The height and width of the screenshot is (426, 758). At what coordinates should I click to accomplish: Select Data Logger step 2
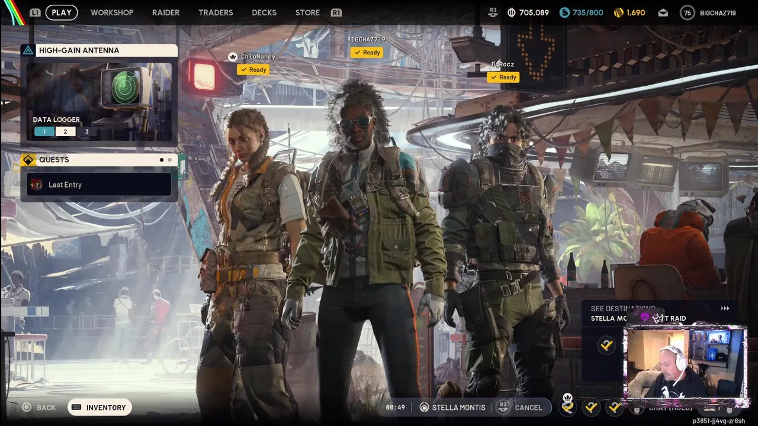(65, 131)
